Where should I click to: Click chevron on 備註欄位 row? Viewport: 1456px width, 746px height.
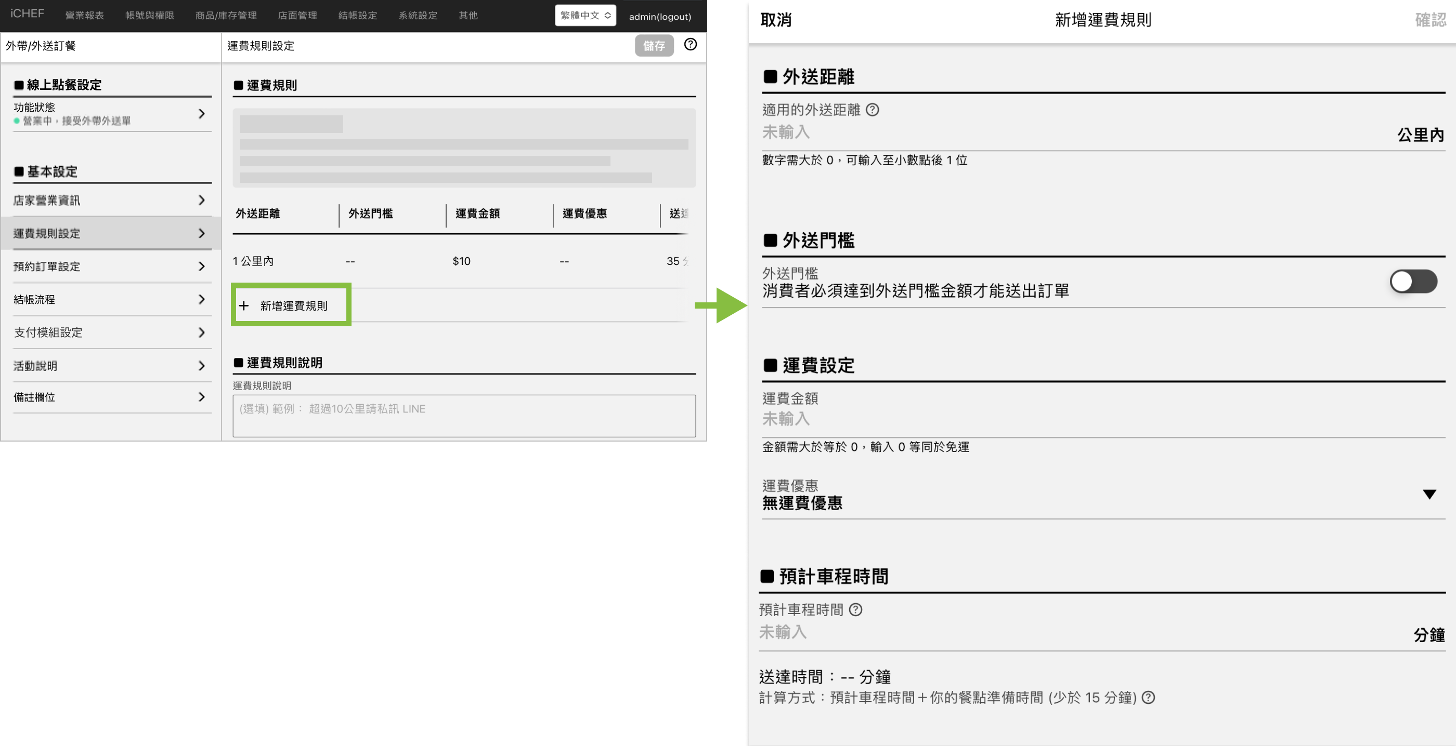click(x=202, y=397)
